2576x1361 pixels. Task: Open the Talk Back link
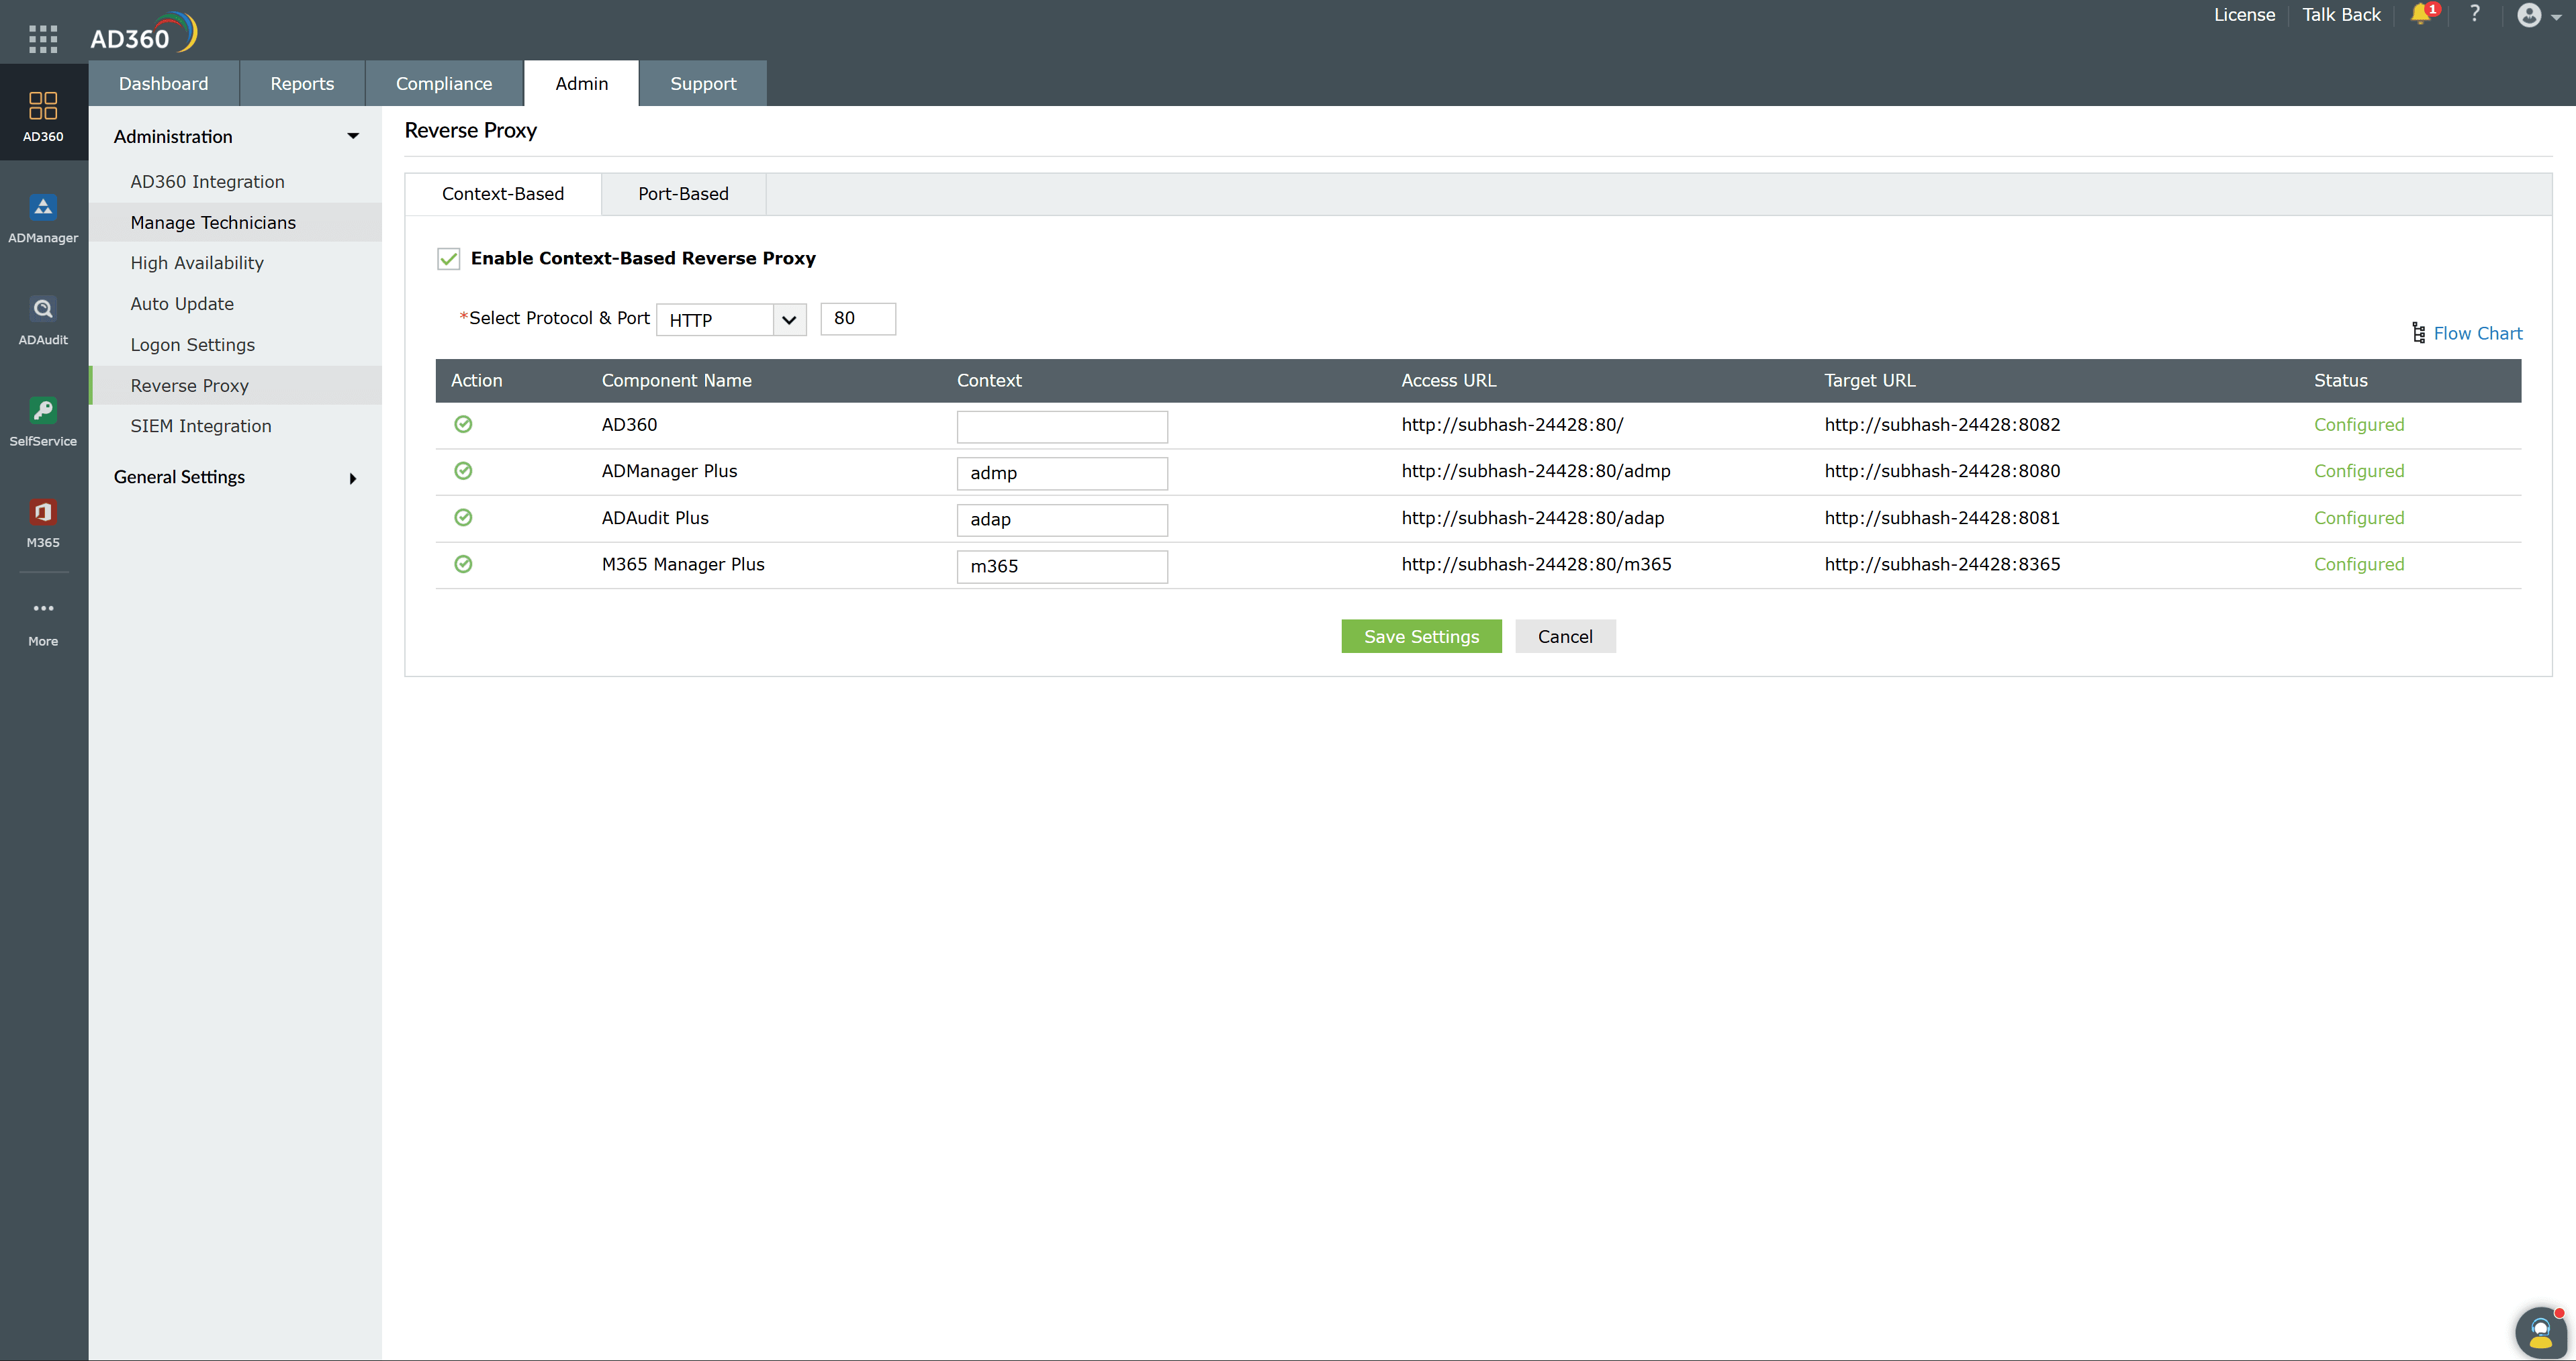[x=2341, y=14]
